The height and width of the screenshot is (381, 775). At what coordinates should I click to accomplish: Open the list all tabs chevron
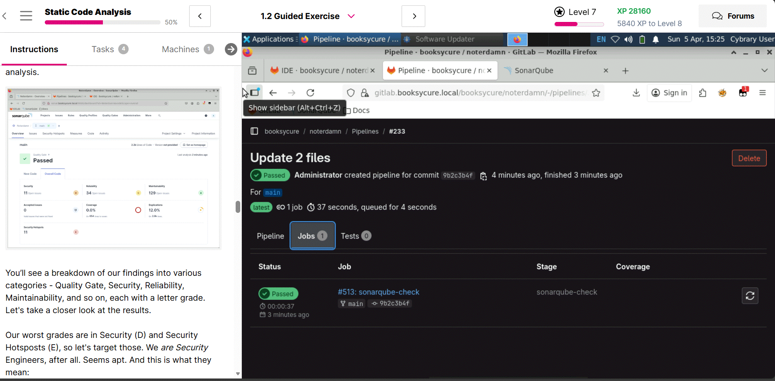764,70
